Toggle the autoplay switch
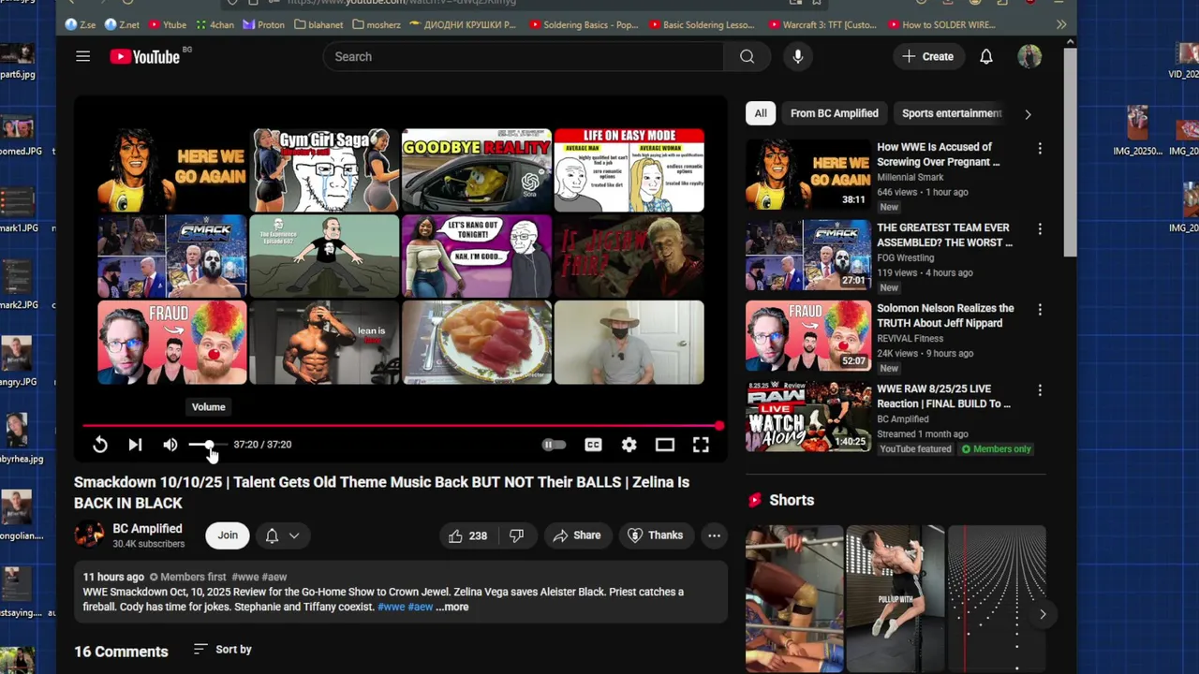Viewport: 1199px width, 674px height. point(555,445)
